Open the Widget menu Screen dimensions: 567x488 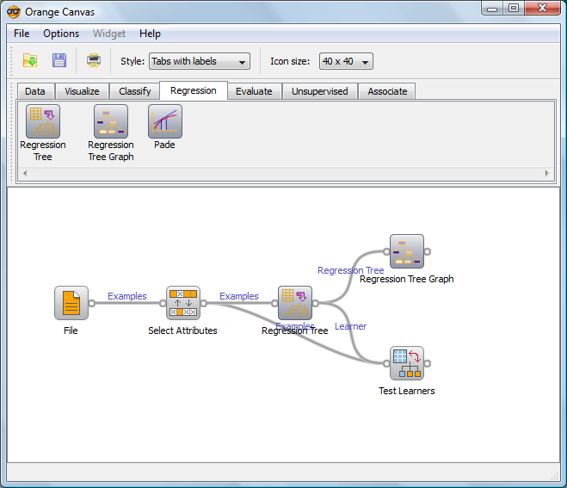[x=109, y=34]
